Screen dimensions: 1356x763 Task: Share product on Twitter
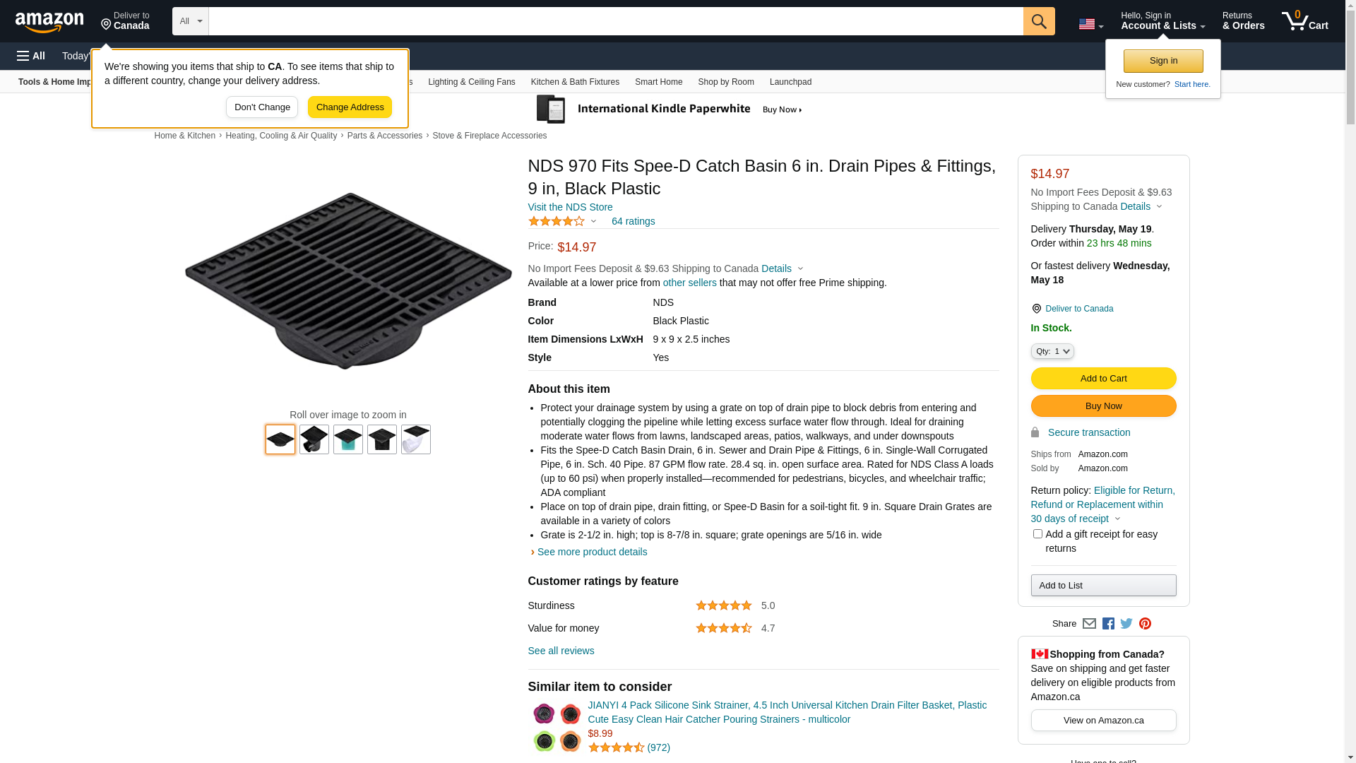[1126, 624]
